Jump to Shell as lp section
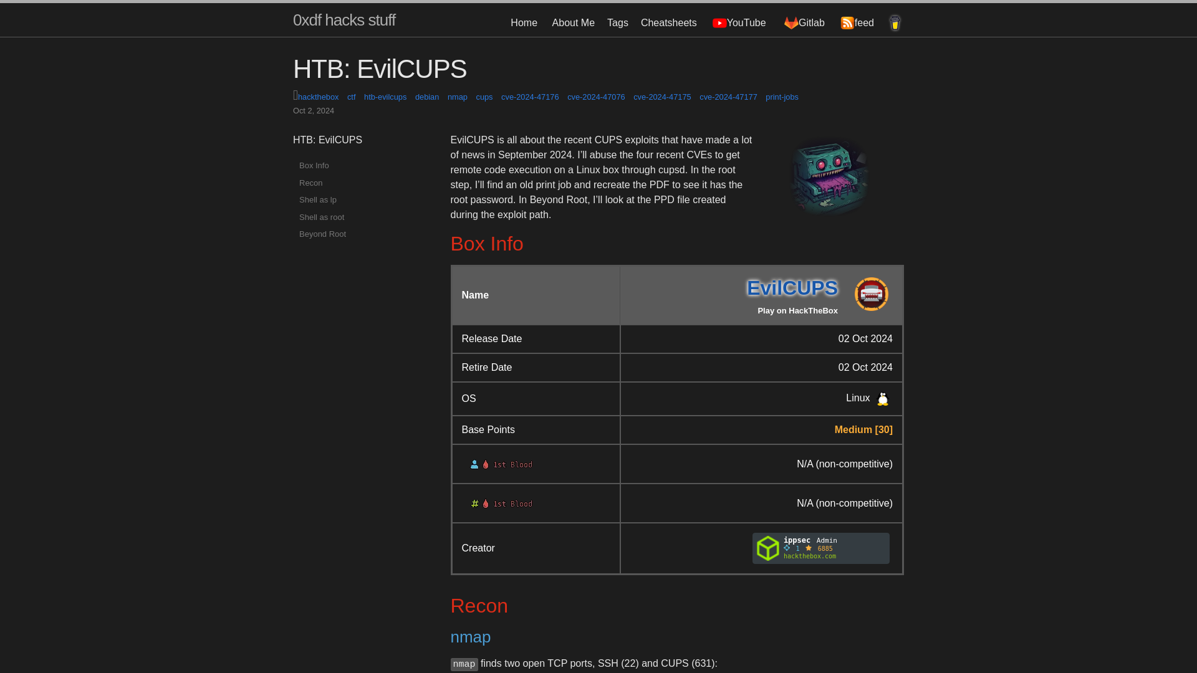The height and width of the screenshot is (673, 1197). 317,200
